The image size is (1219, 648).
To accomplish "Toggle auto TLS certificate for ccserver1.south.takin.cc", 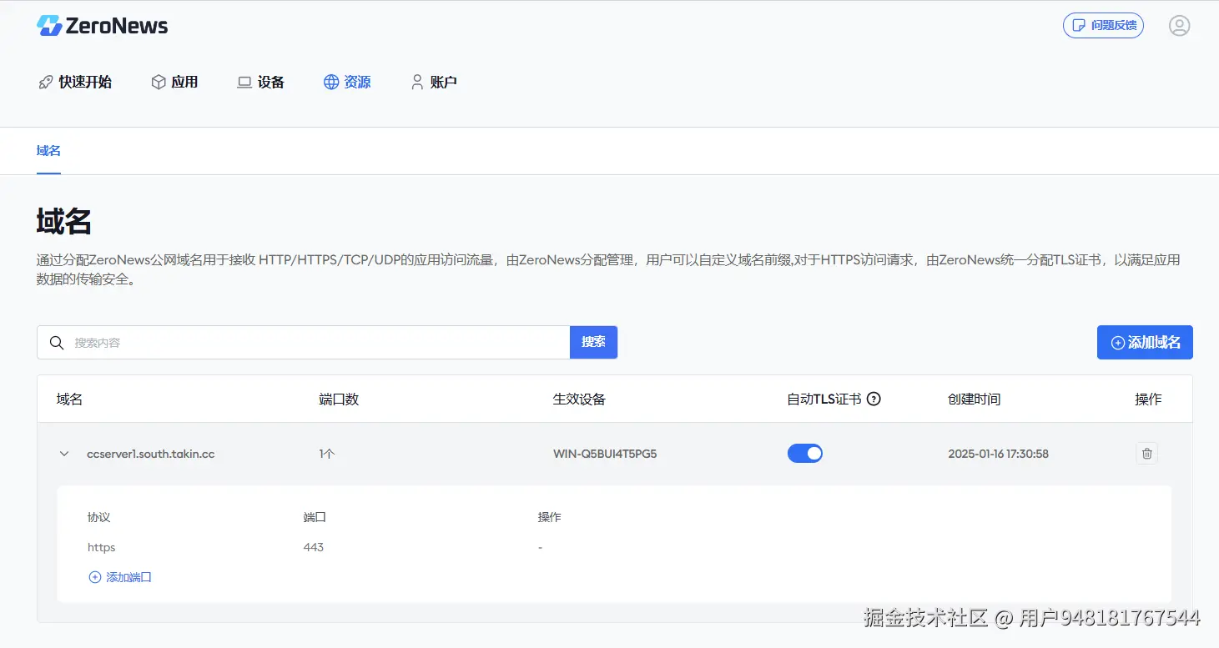I will tap(805, 454).
